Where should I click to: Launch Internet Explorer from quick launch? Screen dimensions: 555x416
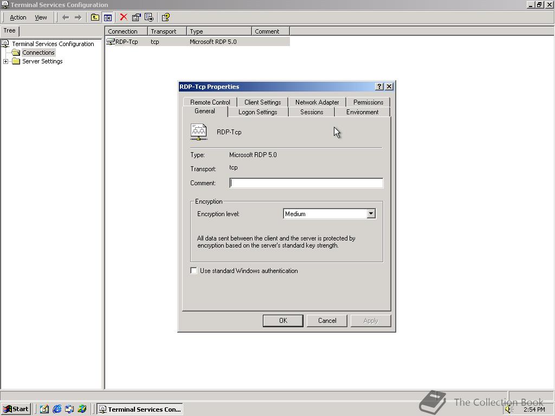tap(57, 409)
